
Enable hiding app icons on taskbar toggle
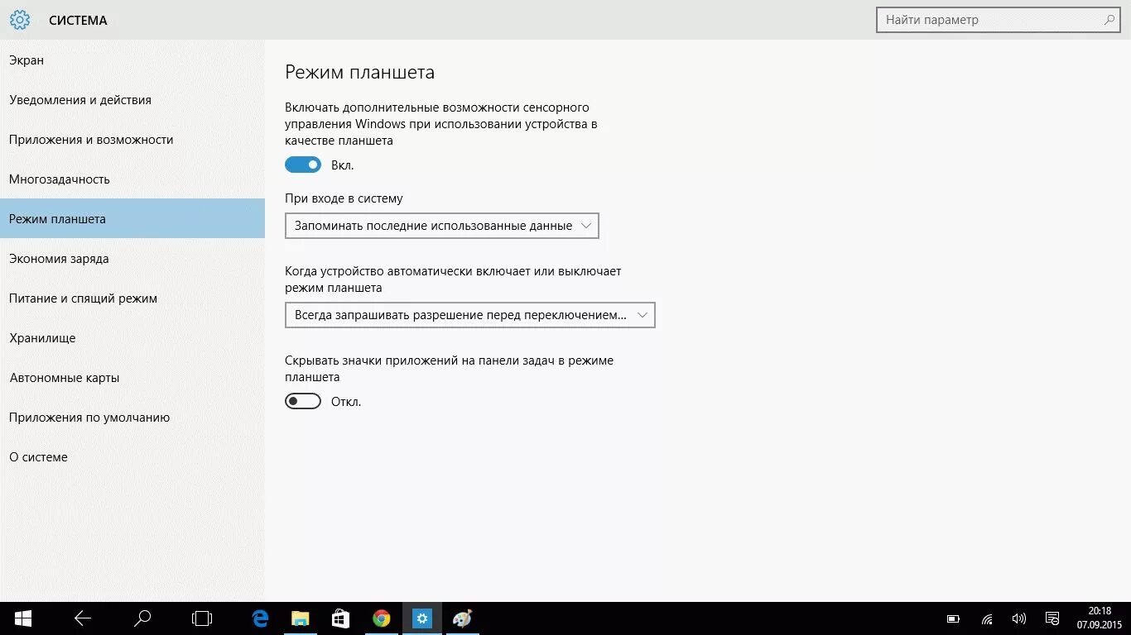(303, 401)
